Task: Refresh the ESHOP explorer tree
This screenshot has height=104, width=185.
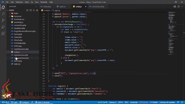Action: [x=34, y=10]
